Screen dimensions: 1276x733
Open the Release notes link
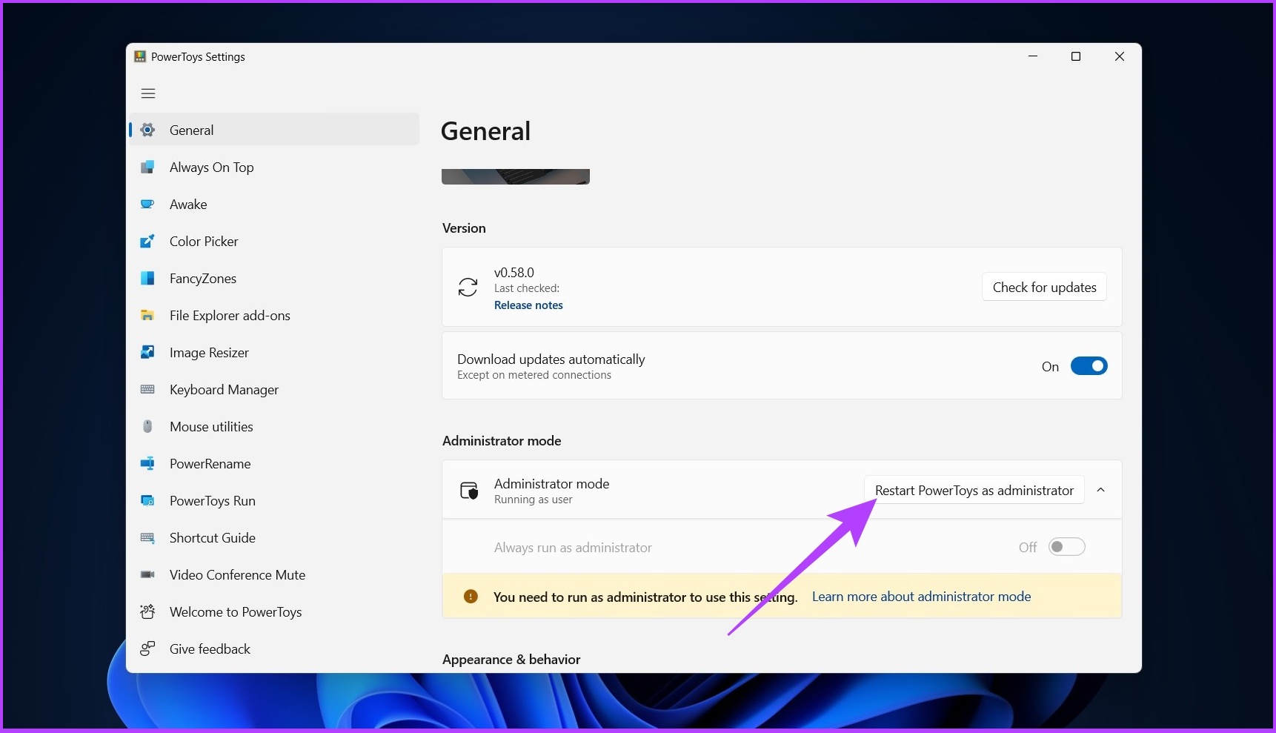click(x=528, y=305)
